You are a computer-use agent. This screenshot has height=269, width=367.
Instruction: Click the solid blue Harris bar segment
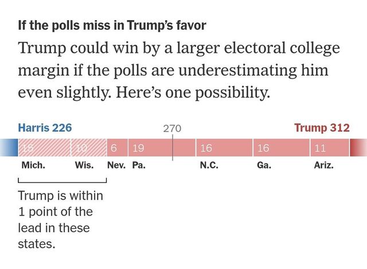tap(9, 148)
